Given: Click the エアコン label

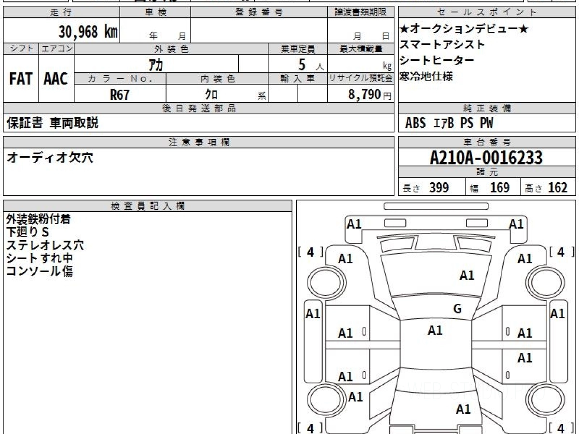Looking at the screenshot, I should tap(57, 49).
